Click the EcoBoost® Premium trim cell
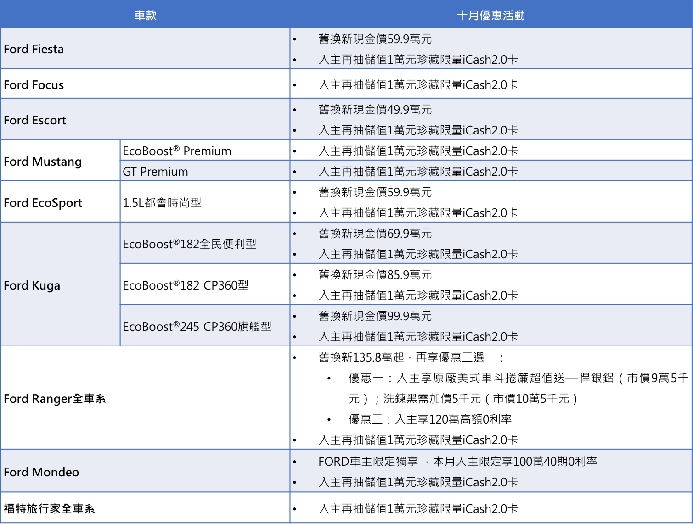Image resolution: width=693 pixels, height=524 pixels. tap(205, 151)
